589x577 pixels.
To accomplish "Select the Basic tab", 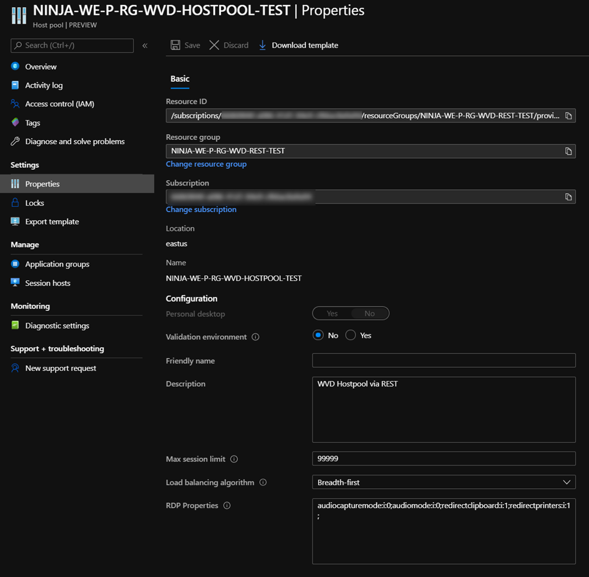I will coord(180,79).
